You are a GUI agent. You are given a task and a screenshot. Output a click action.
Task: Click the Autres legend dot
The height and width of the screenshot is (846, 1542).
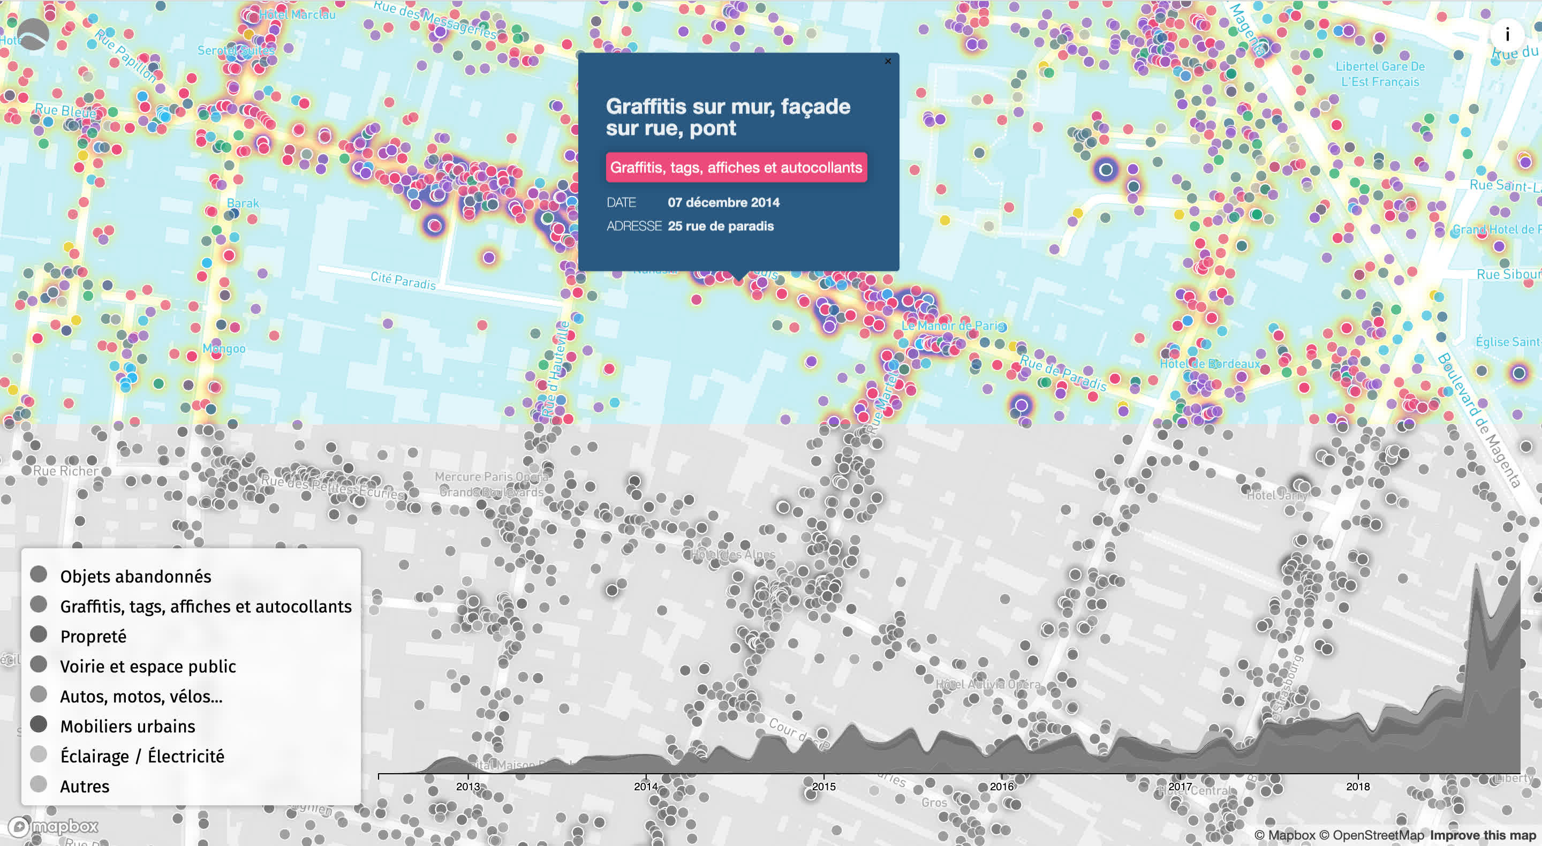(39, 784)
